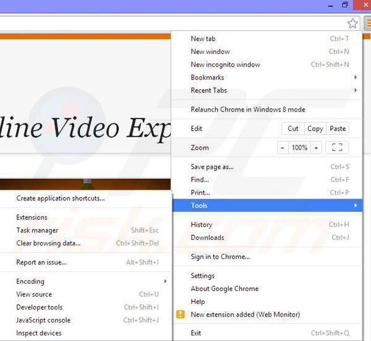Open Developer tools

click(x=85, y=307)
